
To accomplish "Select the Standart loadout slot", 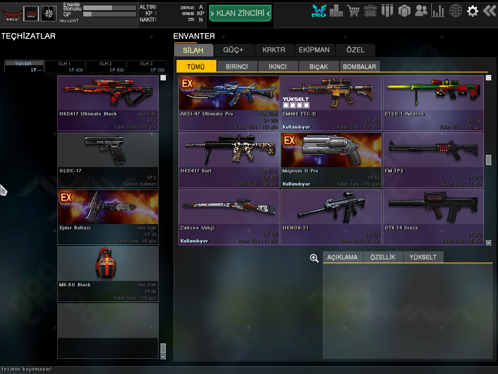I will (x=24, y=66).
